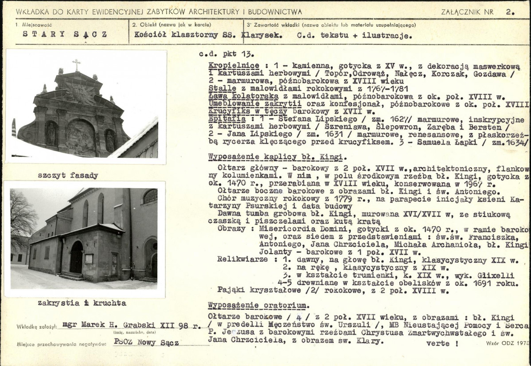Click the 'c.d. pkt 13.' line
531x366 pixels.
pos(226,54)
